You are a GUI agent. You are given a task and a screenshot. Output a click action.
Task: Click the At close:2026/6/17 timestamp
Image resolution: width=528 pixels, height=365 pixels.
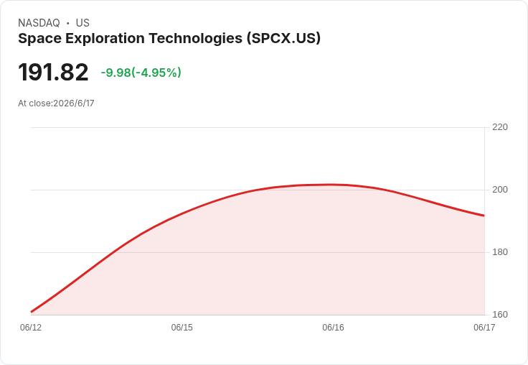(56, 103)
